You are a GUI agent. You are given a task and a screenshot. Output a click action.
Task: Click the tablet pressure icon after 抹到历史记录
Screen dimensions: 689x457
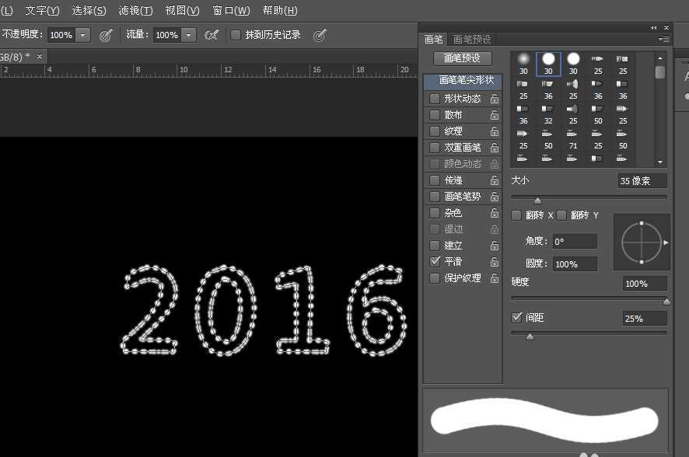[319, 35]
